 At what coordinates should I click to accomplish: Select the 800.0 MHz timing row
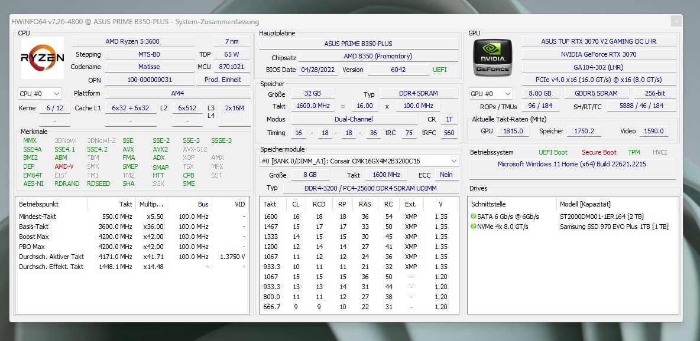(x=358, y=297)
